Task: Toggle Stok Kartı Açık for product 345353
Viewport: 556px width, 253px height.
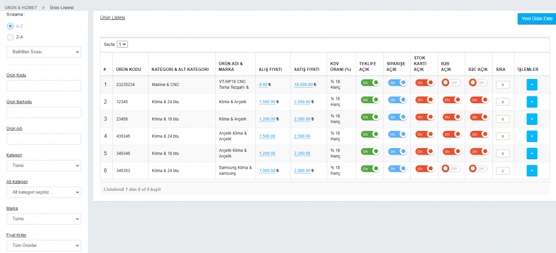Action: pyautogui.click(x=425, y=169)
